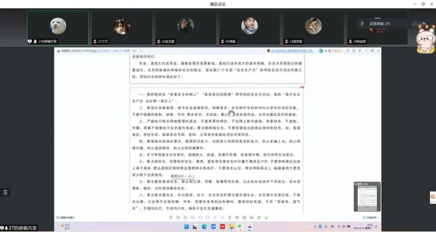Show hidden system tray icons chevron

point(315,226)
